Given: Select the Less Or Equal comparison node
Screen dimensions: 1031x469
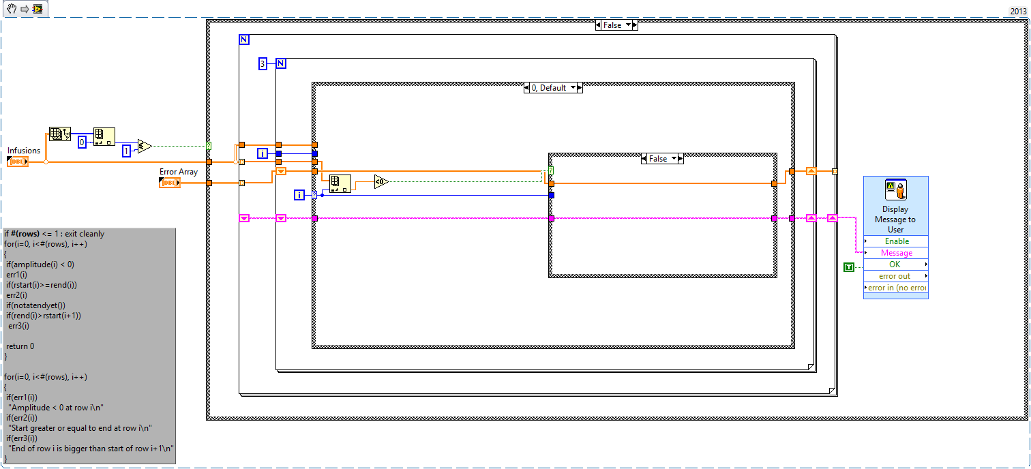Looking at the screenshot, I should [x=144, y=145].
